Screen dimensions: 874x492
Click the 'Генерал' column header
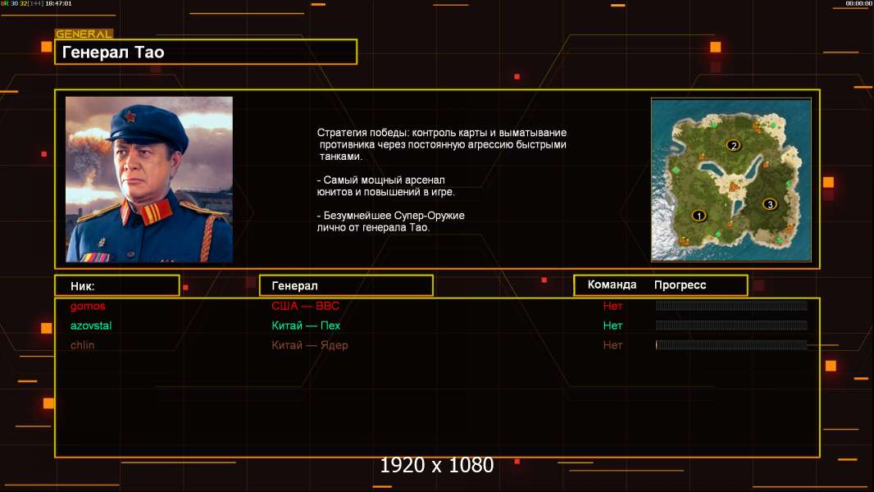346,286
